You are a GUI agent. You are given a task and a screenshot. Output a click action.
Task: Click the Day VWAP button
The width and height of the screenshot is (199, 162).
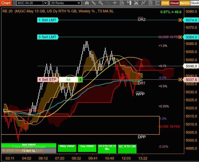[87, 148]
